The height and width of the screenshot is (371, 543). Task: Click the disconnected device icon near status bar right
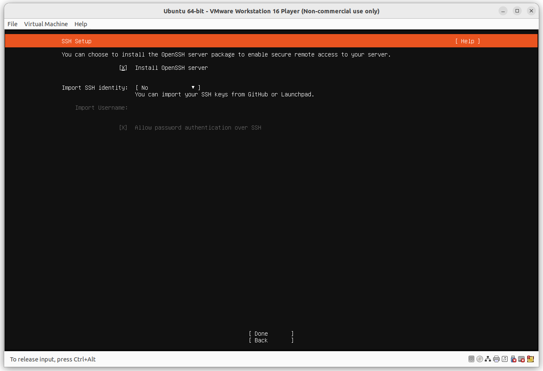521,359
